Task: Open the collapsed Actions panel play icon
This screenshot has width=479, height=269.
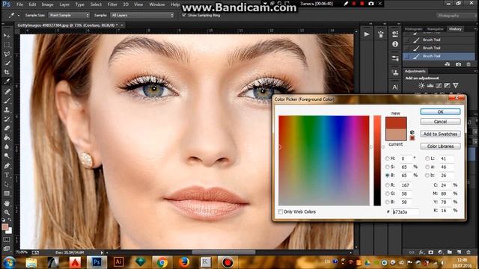Action: point(367,34)
